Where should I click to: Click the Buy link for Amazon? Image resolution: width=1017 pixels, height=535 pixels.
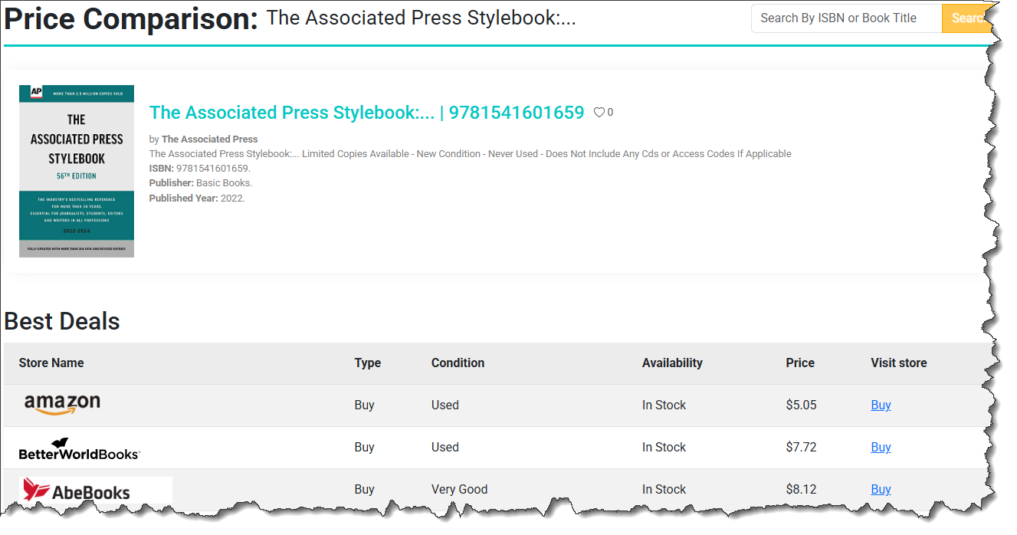tap(881, 405)
